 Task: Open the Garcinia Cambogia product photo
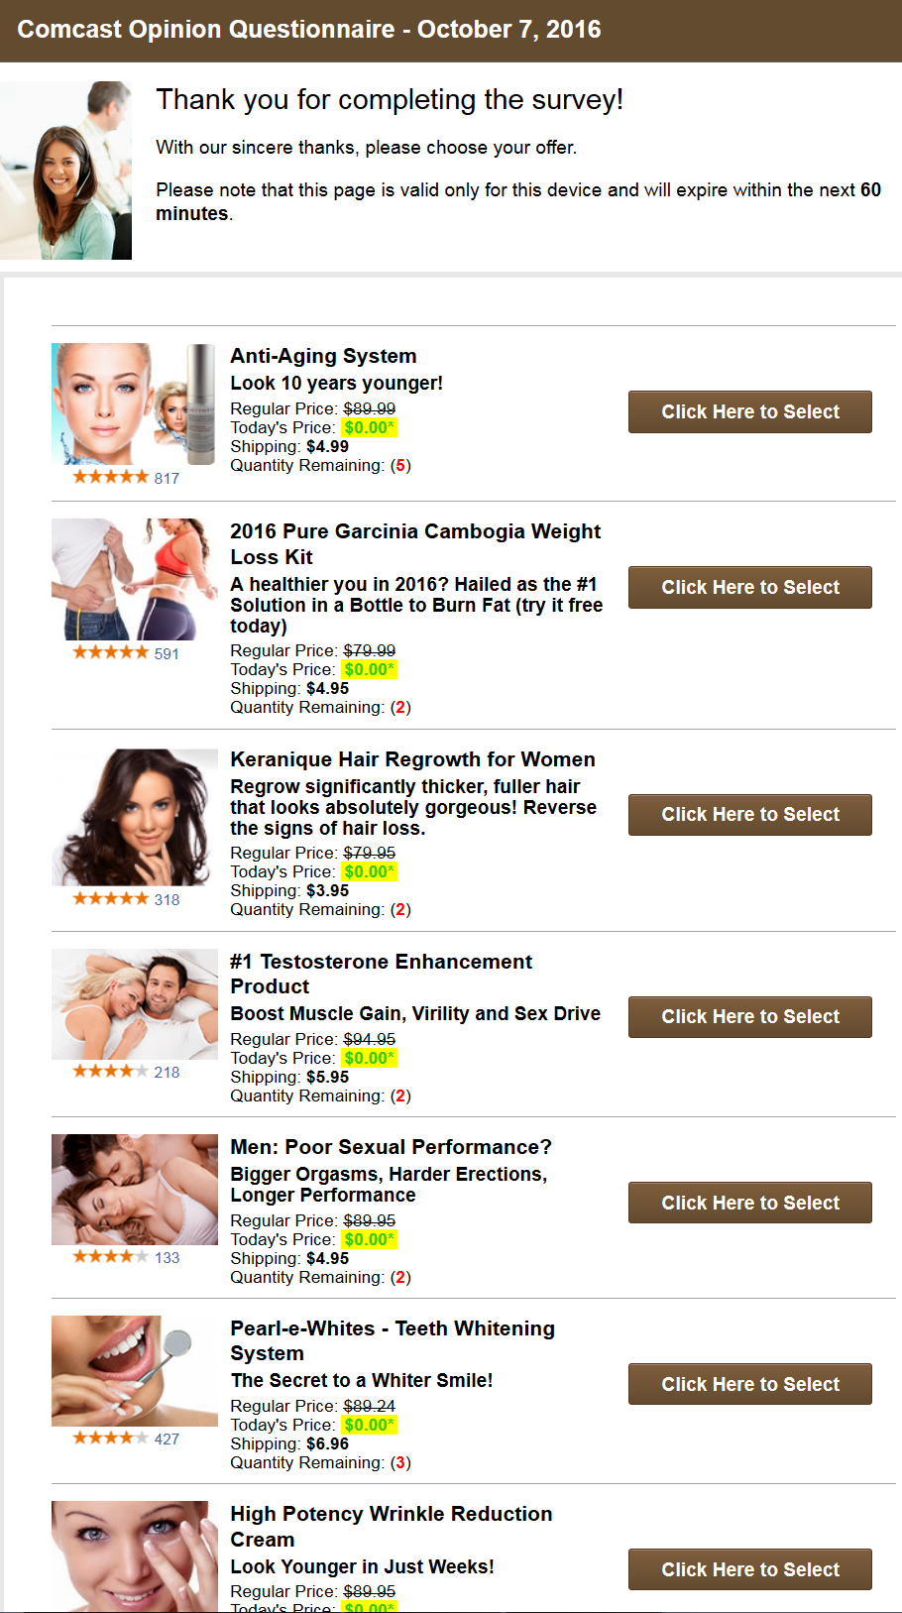(135, 580)
